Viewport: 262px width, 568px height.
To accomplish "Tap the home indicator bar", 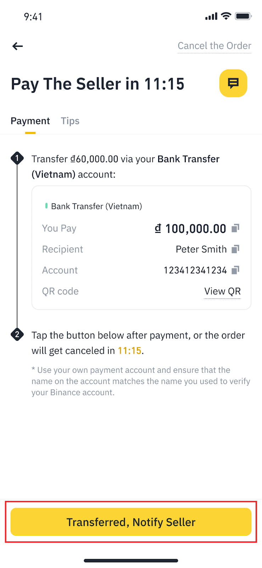I will 131,561.
